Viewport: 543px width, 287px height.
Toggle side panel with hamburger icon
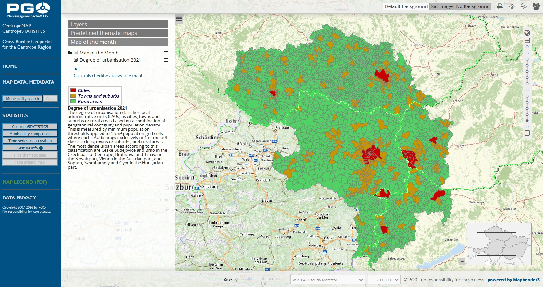(179, 19)
